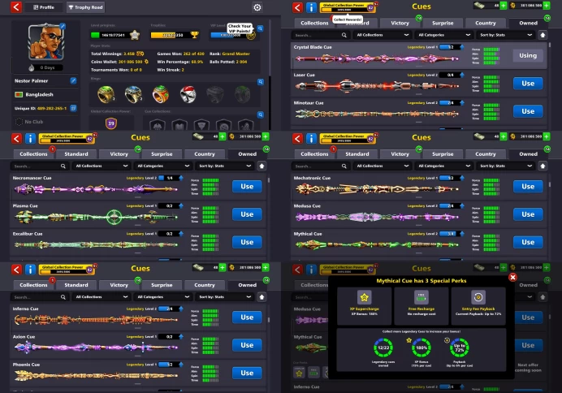Click blue upgrade arrow beside Laser Cue level
The image size is (562, 393).
coord(462,75)
